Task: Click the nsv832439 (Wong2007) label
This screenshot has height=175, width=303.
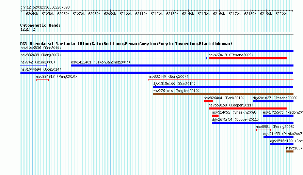Action: [41, 55]
